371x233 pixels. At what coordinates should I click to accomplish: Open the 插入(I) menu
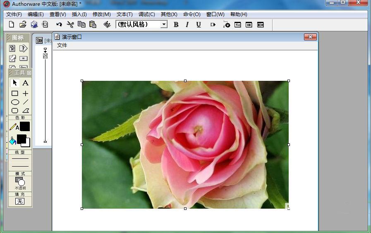79,14
